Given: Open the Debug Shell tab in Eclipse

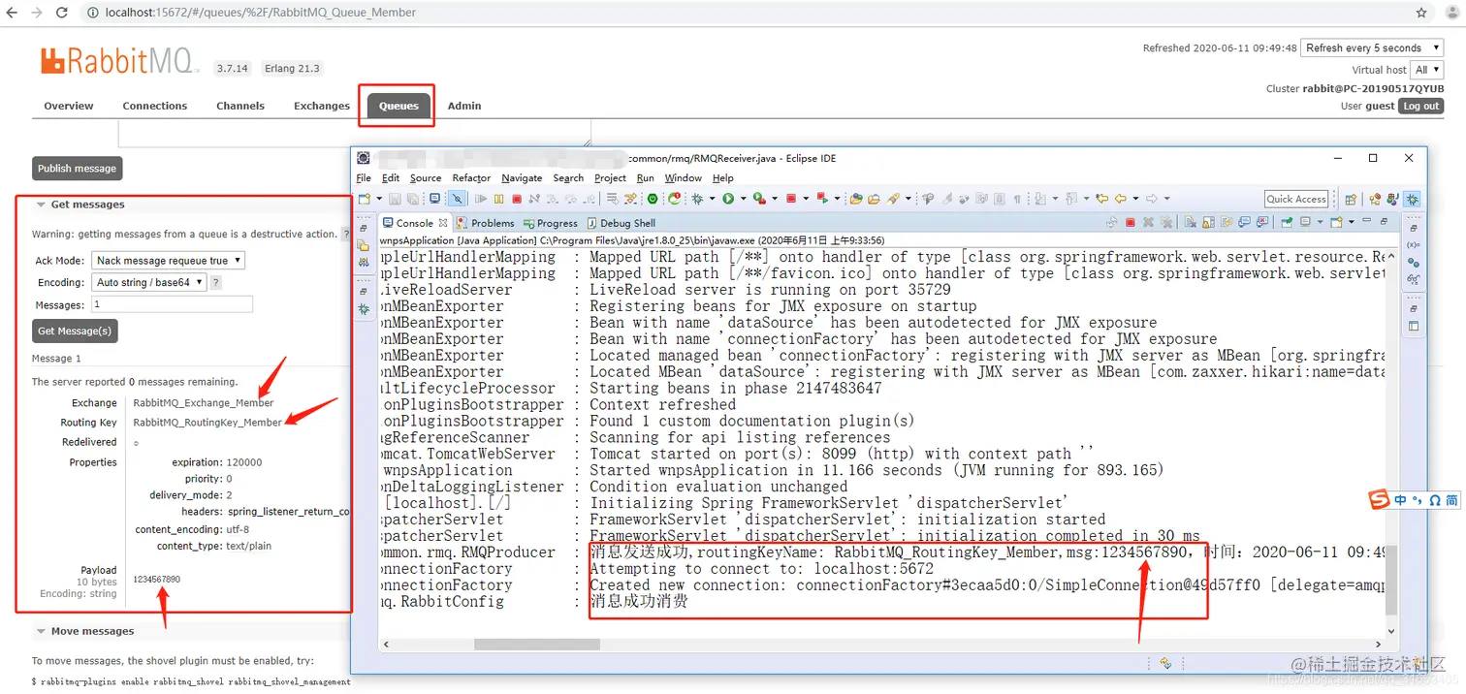Looking at the screenshot, I should pyautogui.click(x=620, y=223).
